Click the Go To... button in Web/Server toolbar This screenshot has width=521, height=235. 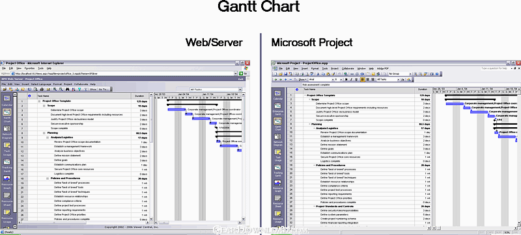pos(104,90)
